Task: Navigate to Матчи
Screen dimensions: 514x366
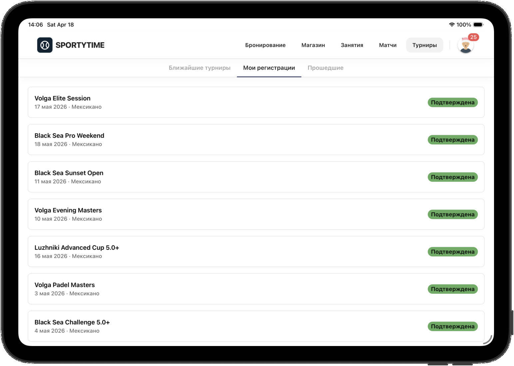Action: click(x=387, y=45)
